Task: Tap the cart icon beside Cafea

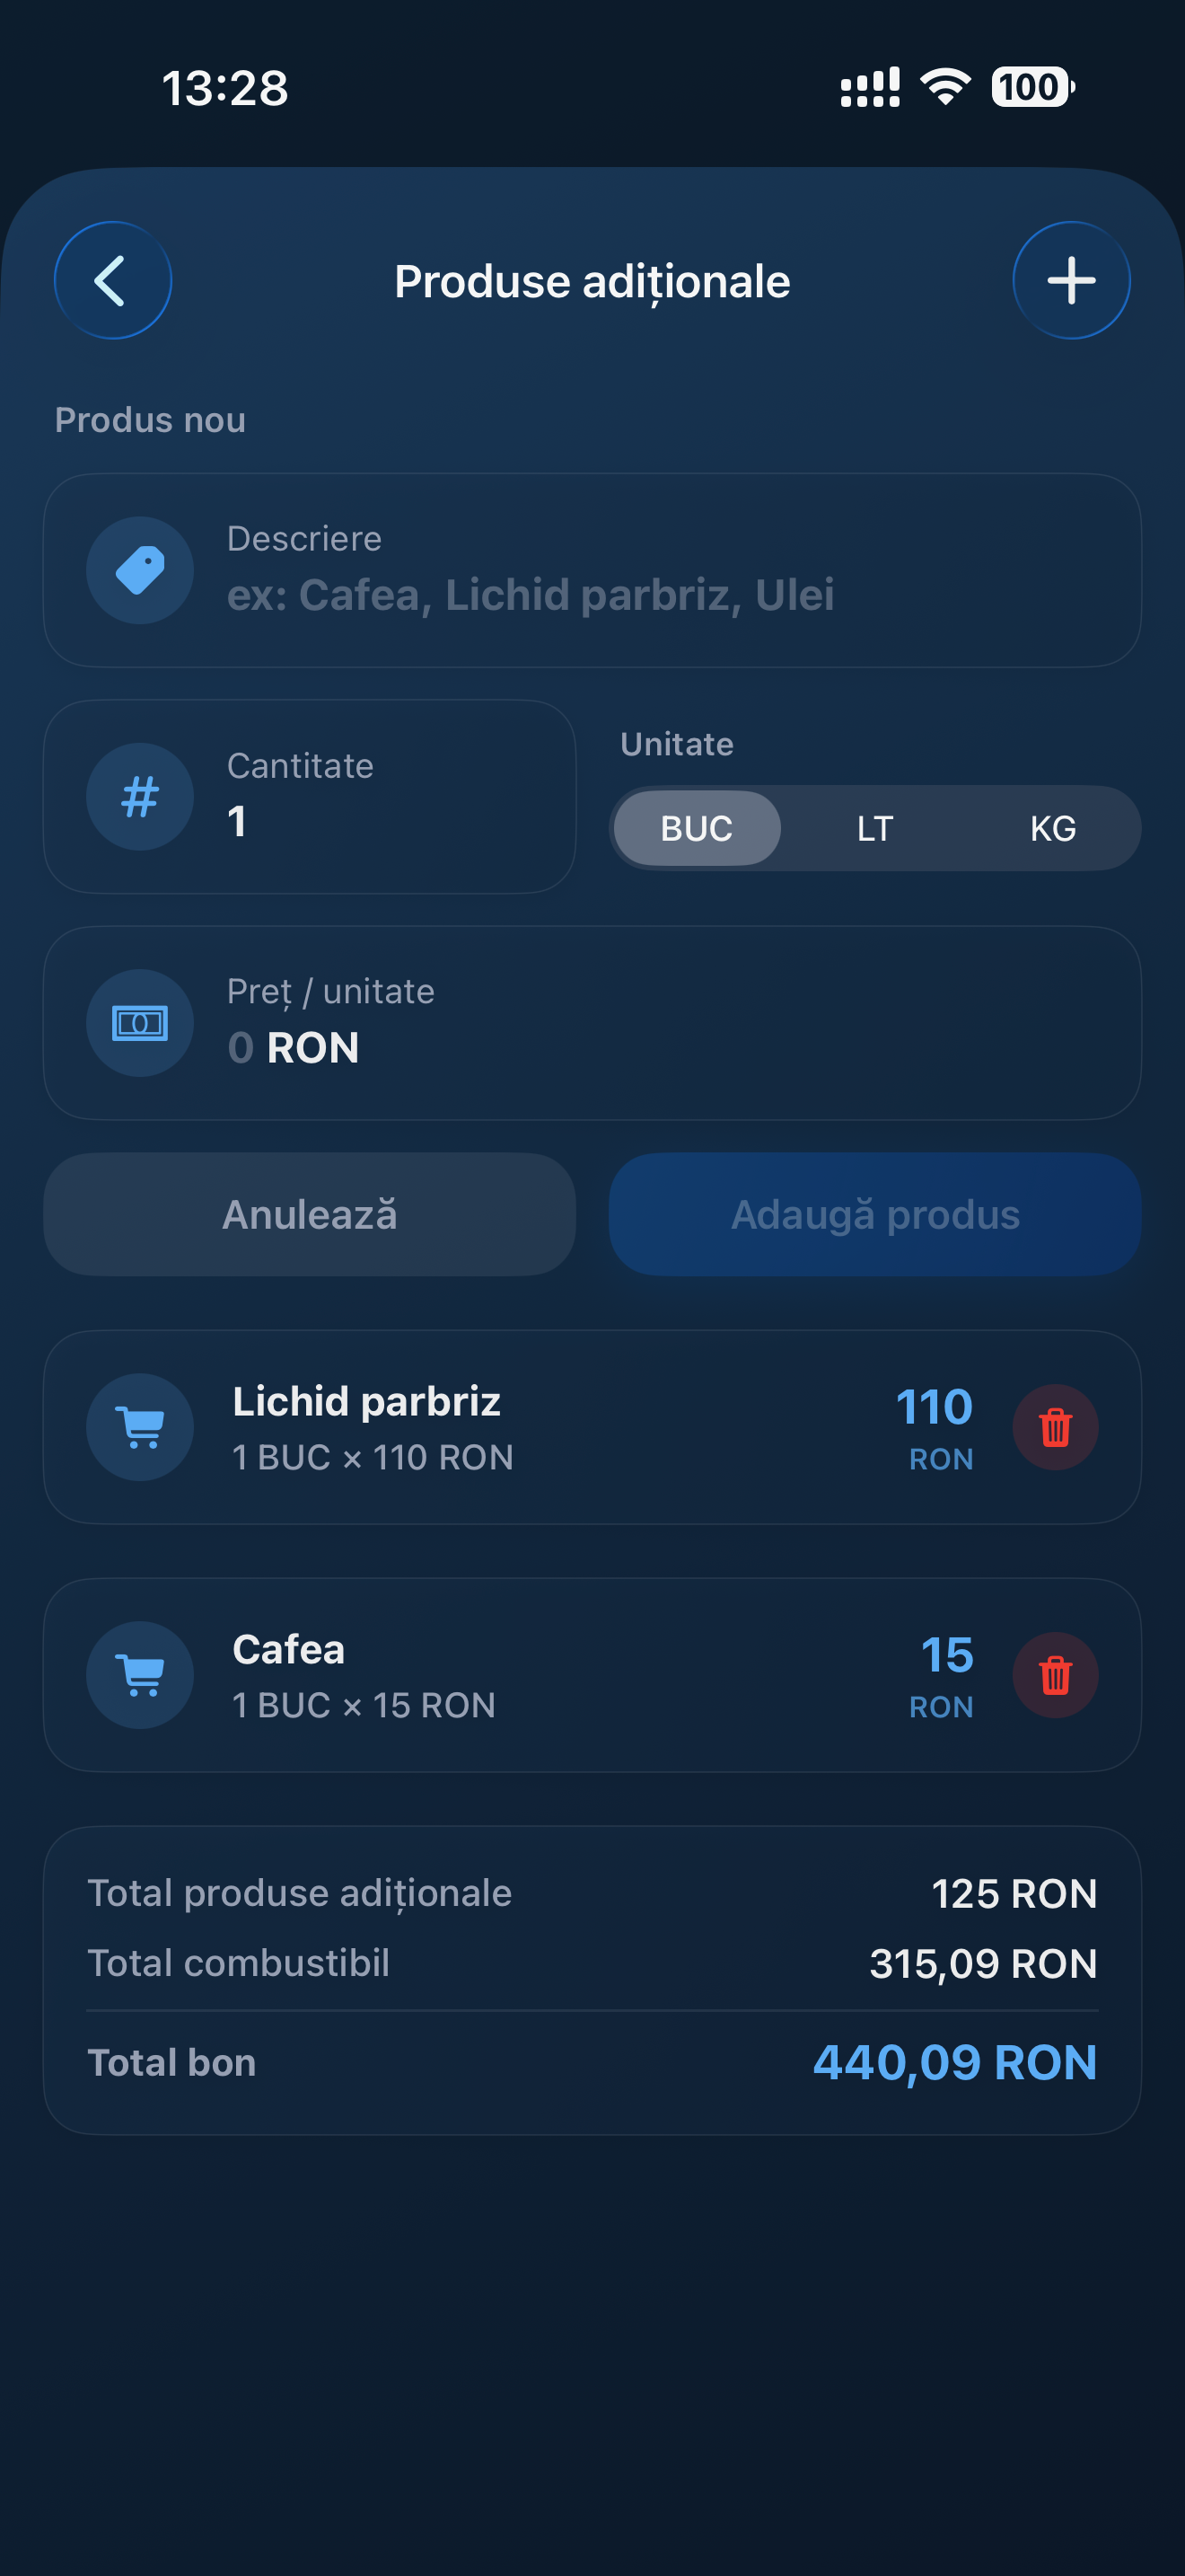Action: click(x=140, y=1675)
